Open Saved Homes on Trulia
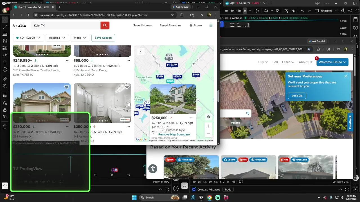 pos(142,26)
